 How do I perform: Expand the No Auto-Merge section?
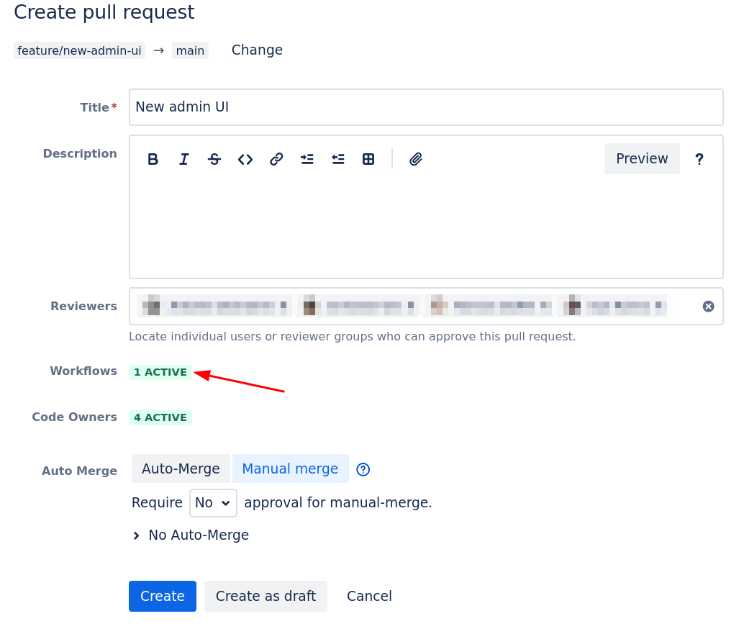tap(191, 535)
